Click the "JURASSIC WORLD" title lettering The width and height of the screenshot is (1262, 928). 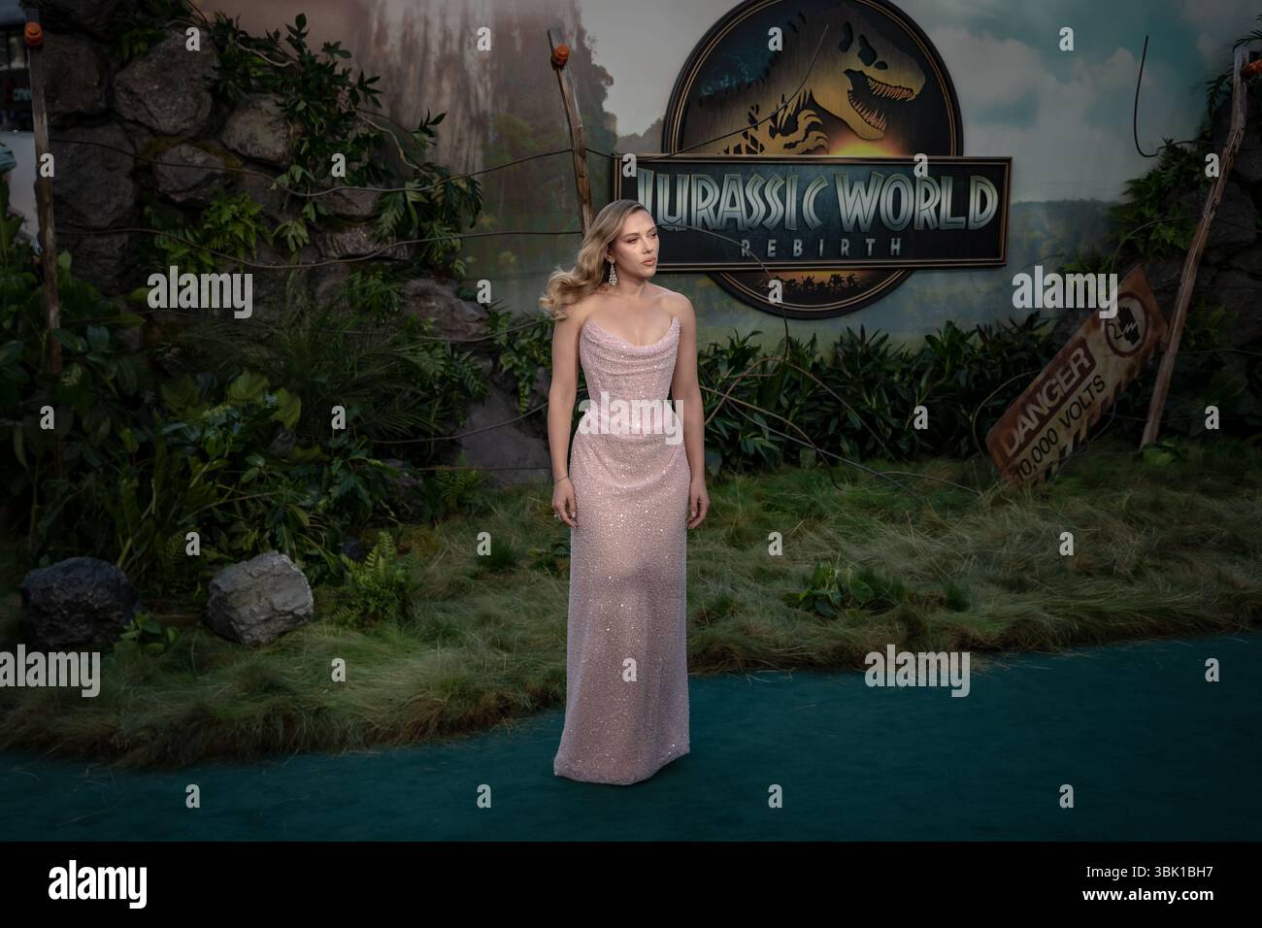click(x=817, y=200)
